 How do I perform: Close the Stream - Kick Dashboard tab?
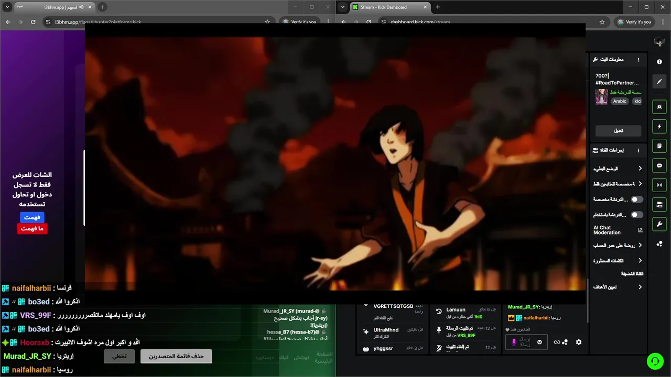425,7
